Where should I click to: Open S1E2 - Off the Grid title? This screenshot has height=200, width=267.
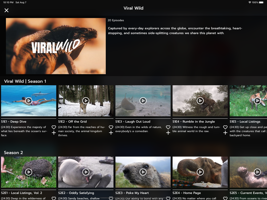pyautogui.click(x=72, y=122)
